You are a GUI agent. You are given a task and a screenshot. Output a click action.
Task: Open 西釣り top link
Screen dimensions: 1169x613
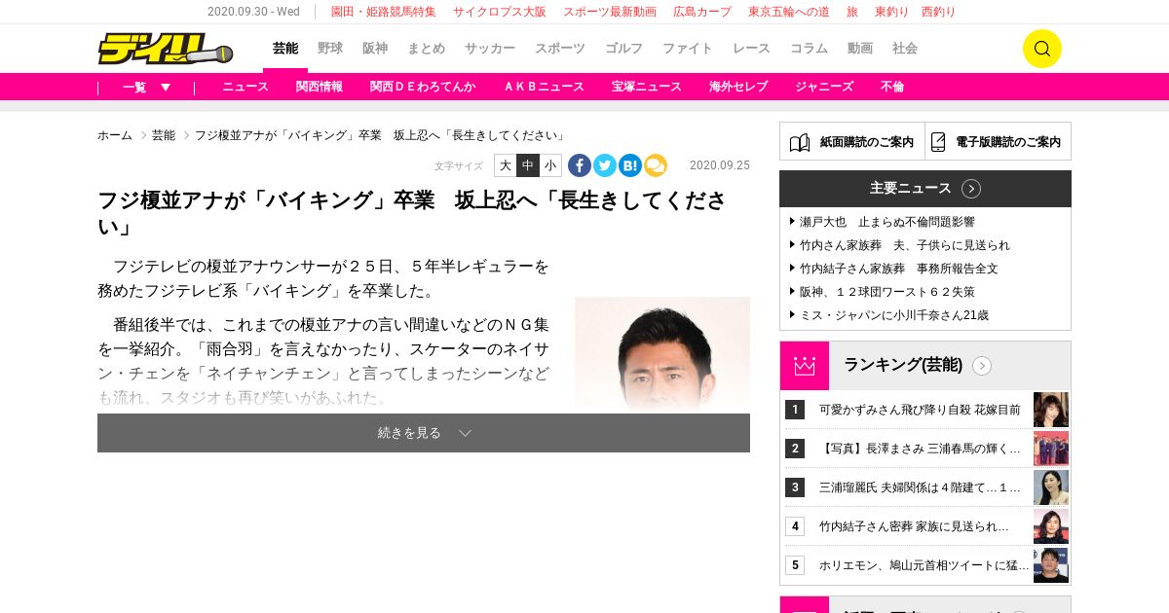click(x=938, y=12)
